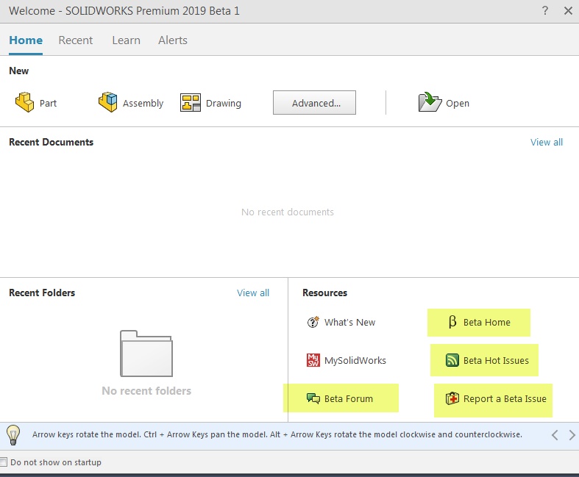This screenshot has width=579, height=477.
Task: Create a new Assembly via its label
Action: coord(143,103)
